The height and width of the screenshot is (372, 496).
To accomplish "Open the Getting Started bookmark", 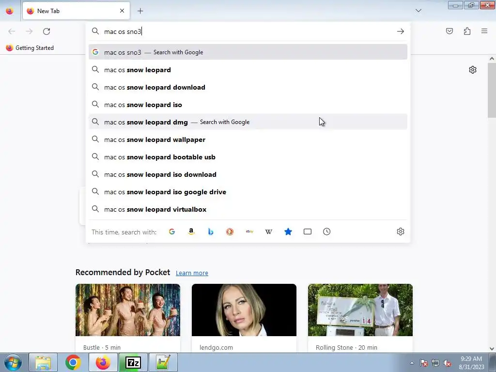I will coord(30,48).
